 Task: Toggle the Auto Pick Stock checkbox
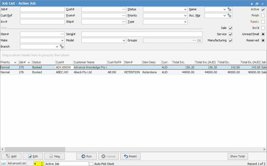(91, 164)
